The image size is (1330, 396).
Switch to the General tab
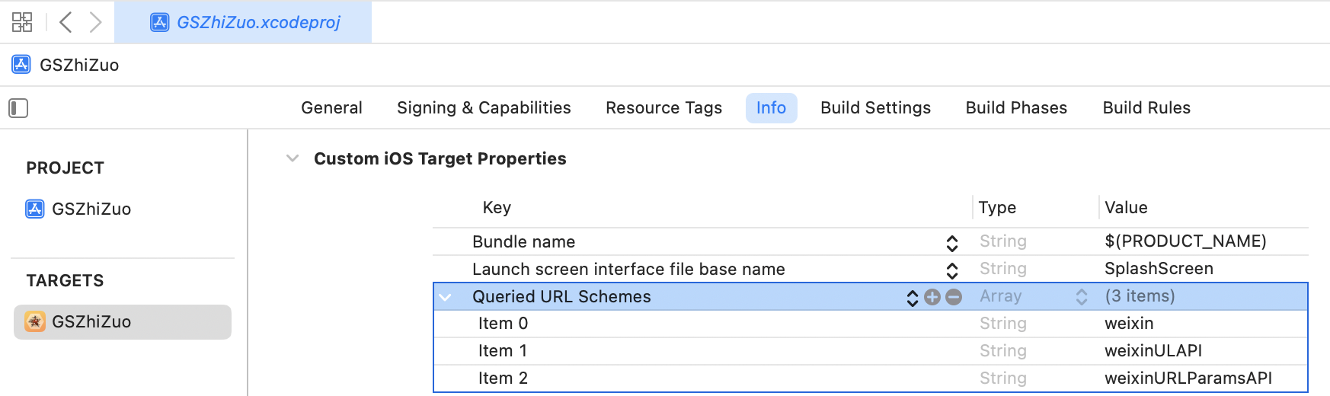(x=331, y=108)
